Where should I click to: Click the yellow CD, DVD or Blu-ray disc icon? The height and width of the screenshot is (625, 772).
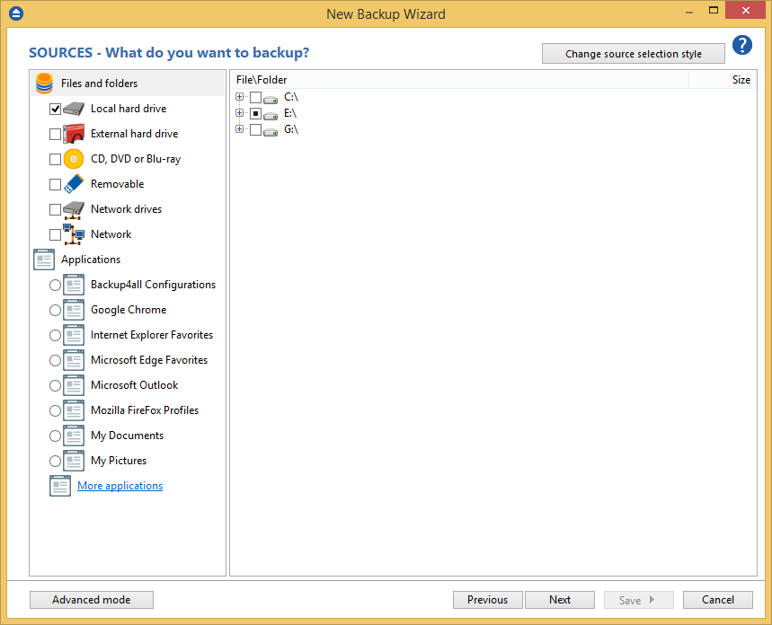(x=74, y=159)
